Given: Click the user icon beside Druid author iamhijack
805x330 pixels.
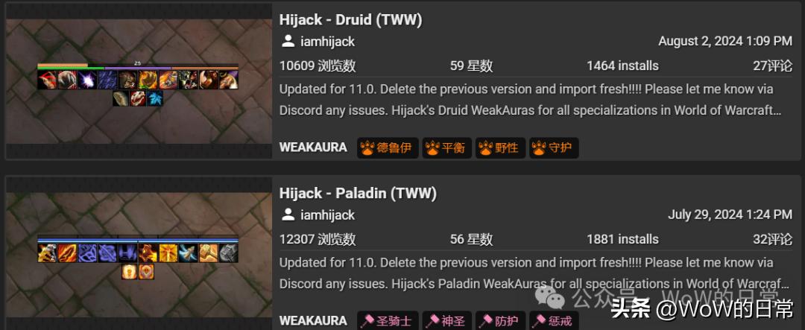Looking at the screenshot, I should click(288, 41).
